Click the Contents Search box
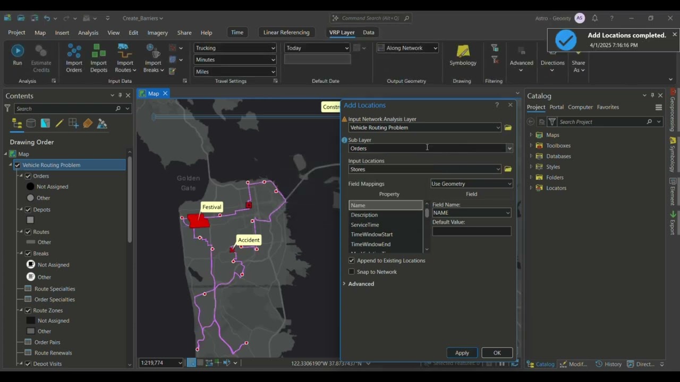The width and height of the screenshot is (680, 382). [x=72, y=108]
